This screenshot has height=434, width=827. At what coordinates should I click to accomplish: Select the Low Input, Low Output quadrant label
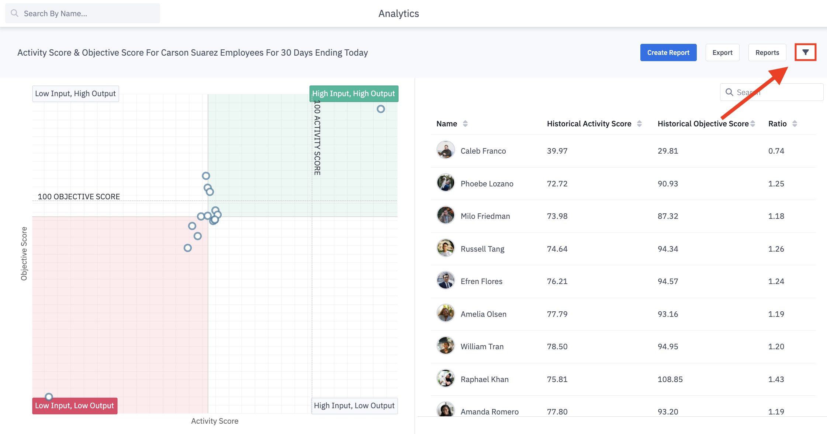point(75,406)
